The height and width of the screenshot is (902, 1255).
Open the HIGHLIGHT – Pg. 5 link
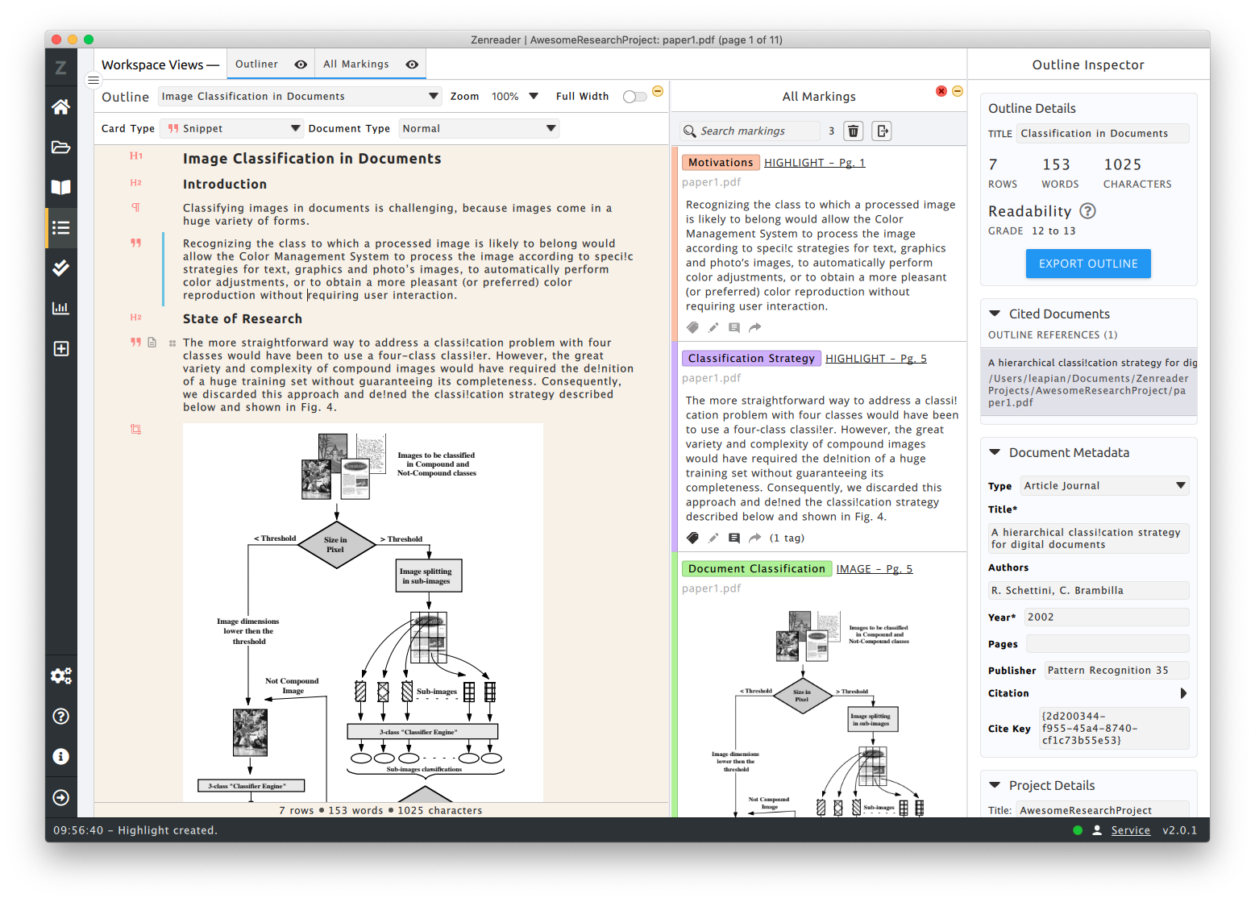(875, 359)
